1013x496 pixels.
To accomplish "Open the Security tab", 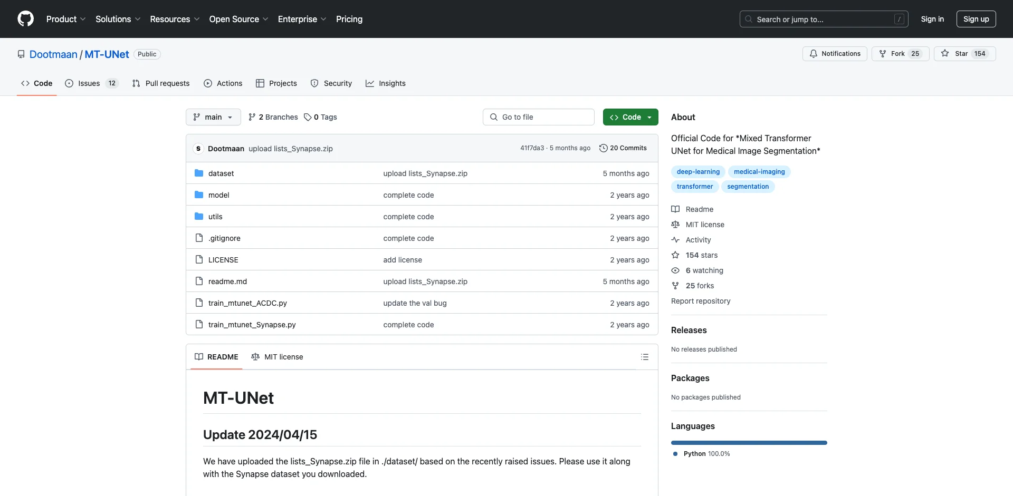I will [x=331, y=83].
